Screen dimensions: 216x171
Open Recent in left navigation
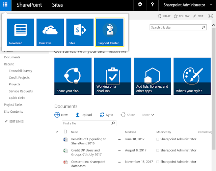pyautogui.click(x=9, y=64)
